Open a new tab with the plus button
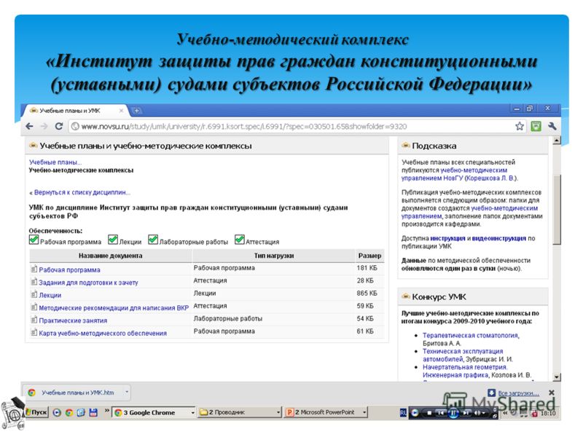Image resolution: width=583 pixels, height=437 pixels. click(136, 111)
